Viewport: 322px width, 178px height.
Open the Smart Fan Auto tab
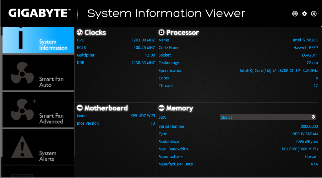[x=38, y=73]
